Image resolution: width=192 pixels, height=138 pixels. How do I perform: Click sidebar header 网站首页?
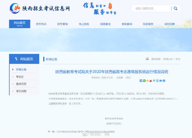click(x=24, y=59)
